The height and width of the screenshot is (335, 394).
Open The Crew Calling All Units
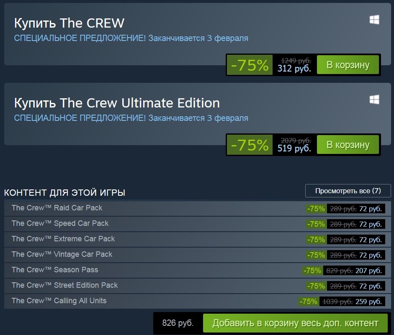click(59, 301)
